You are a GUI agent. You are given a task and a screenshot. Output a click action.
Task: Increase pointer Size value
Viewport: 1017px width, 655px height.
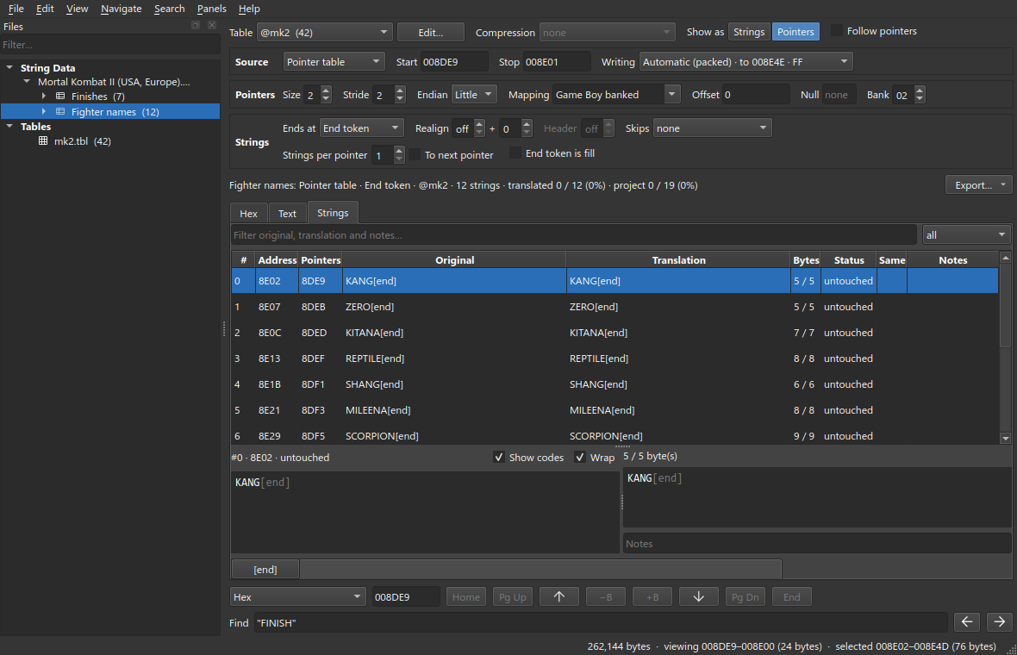(x=327, y=90)
